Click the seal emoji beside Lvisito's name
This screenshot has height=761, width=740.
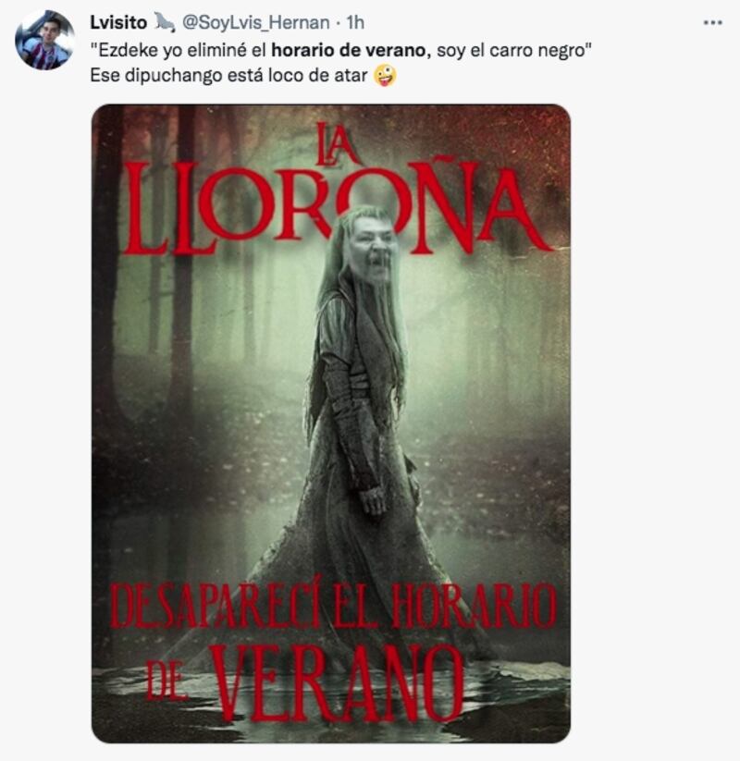coord(165,22)
